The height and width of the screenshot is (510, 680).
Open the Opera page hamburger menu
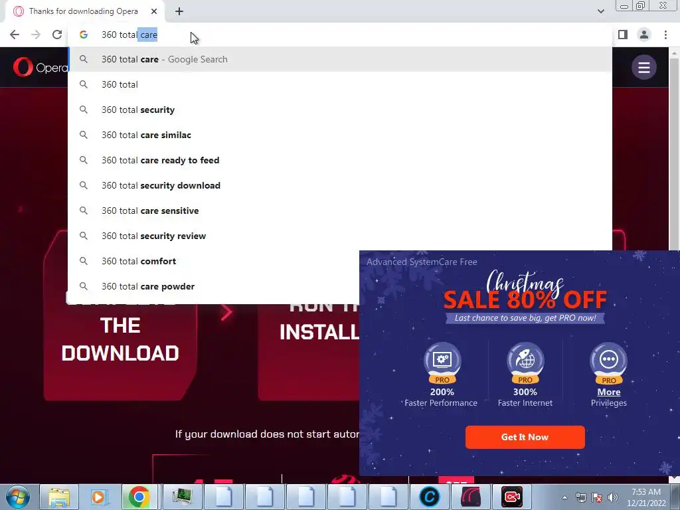643,67
